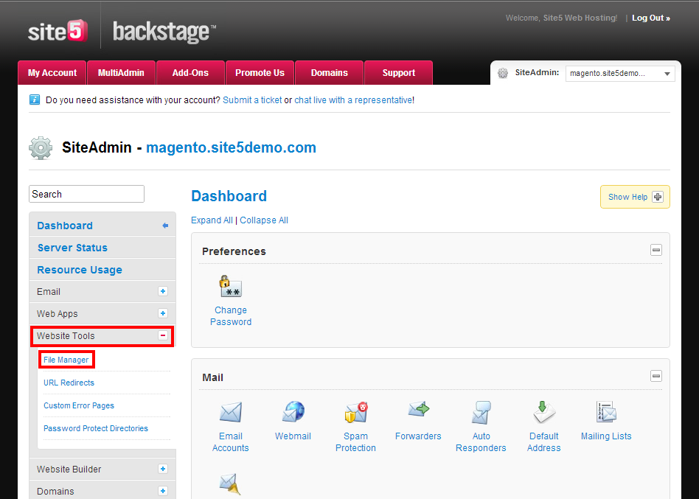This screenshot has width=699, height=499.
Task: Click the Collapse All link
Action: 264,220
